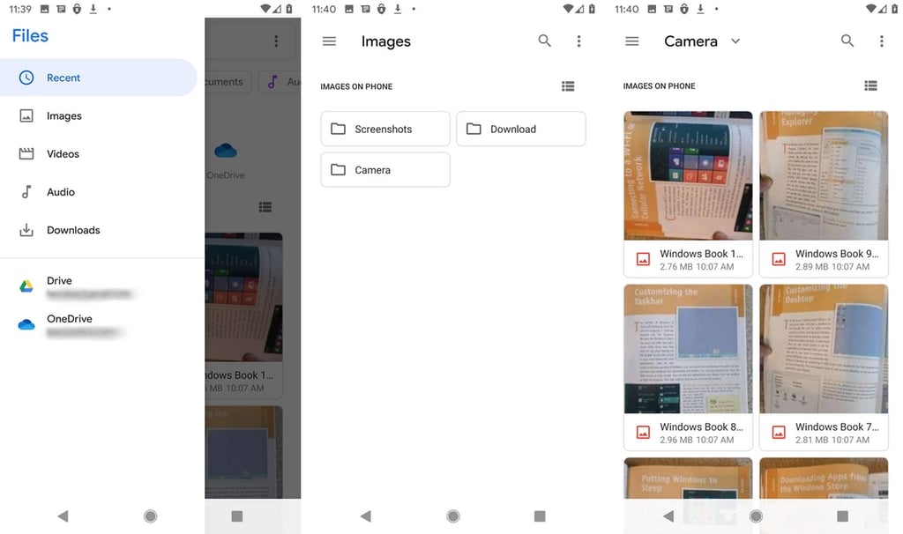
Task: Open the Putting Windows to Sleep photo
Action: 688,478
